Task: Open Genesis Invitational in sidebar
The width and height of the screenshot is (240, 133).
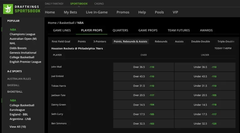Action: tap(23, 53)
